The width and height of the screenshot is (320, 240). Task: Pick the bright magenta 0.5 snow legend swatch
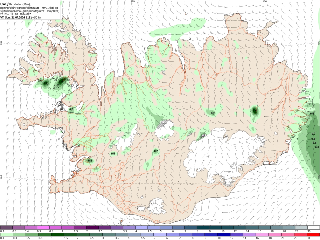pos(43,227)
